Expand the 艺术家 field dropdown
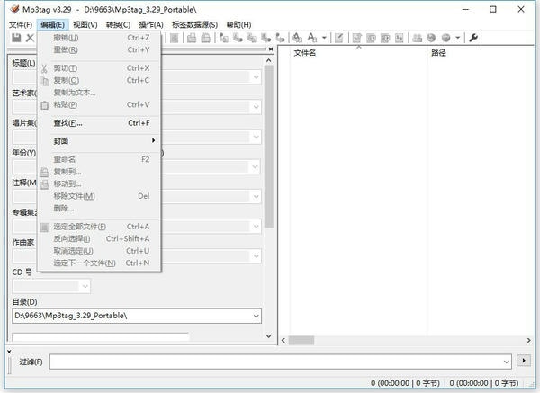Viewport: 540px width, 393px height. pyautogui.click(x=256, y=107)
